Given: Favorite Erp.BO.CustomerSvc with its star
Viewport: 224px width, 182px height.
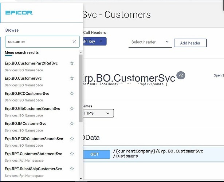Looking at the screenshot, I should (72, 78).
